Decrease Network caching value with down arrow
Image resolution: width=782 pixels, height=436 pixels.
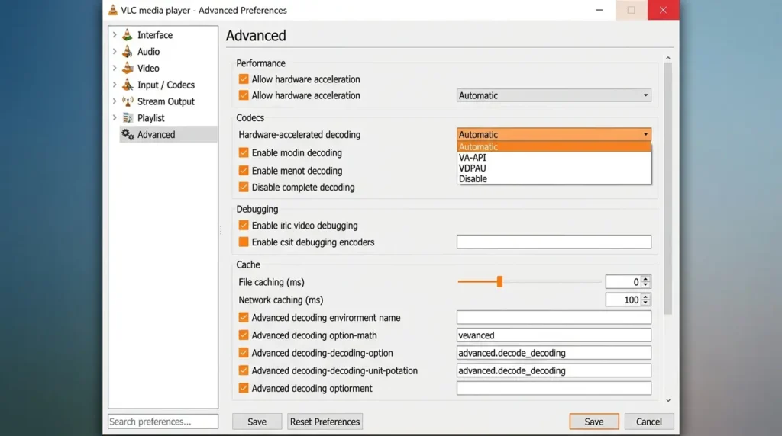pyautogui.click(x=645, y=303)
